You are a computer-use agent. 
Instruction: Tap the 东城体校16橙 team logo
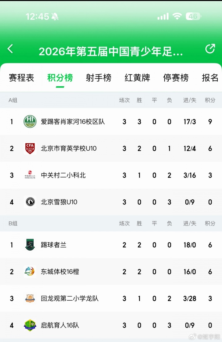tap(30, 272)
